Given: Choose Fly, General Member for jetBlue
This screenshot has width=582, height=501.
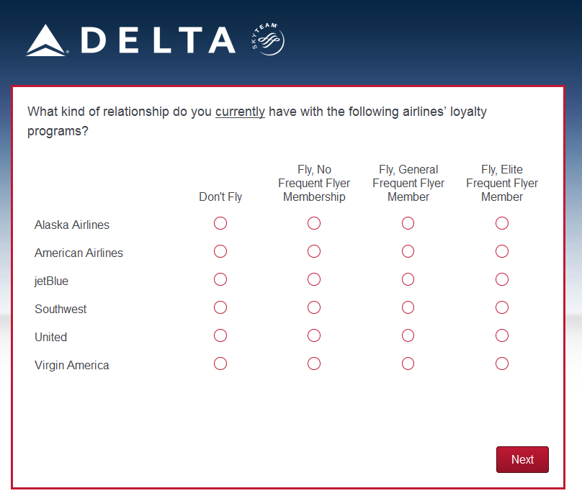Looking at the screenshot, I should (408, 279).
